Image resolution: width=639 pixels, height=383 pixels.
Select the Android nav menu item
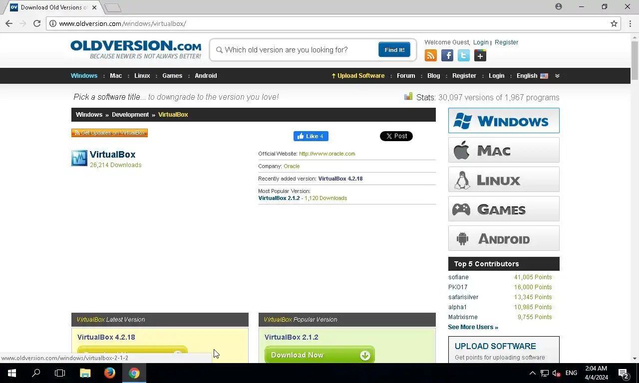click(x=206, y=76)
